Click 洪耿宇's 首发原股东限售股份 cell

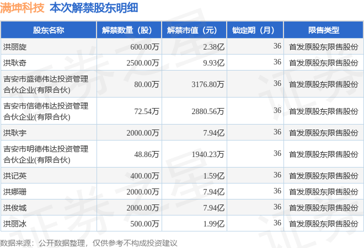point(324,133)
